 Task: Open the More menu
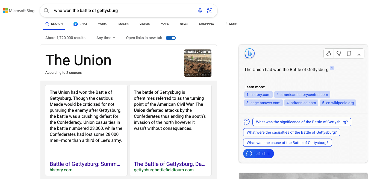point(232,24)
